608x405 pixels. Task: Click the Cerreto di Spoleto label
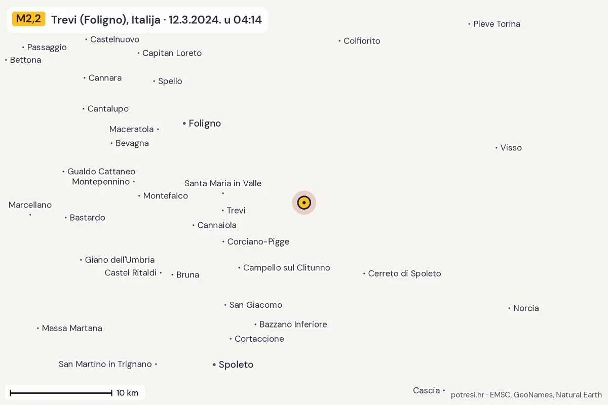point(404,274)
